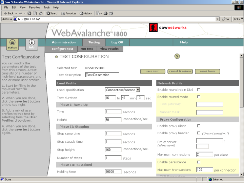
Task: Click the page scrollbar up arrow
Action: tap(241, 56)
